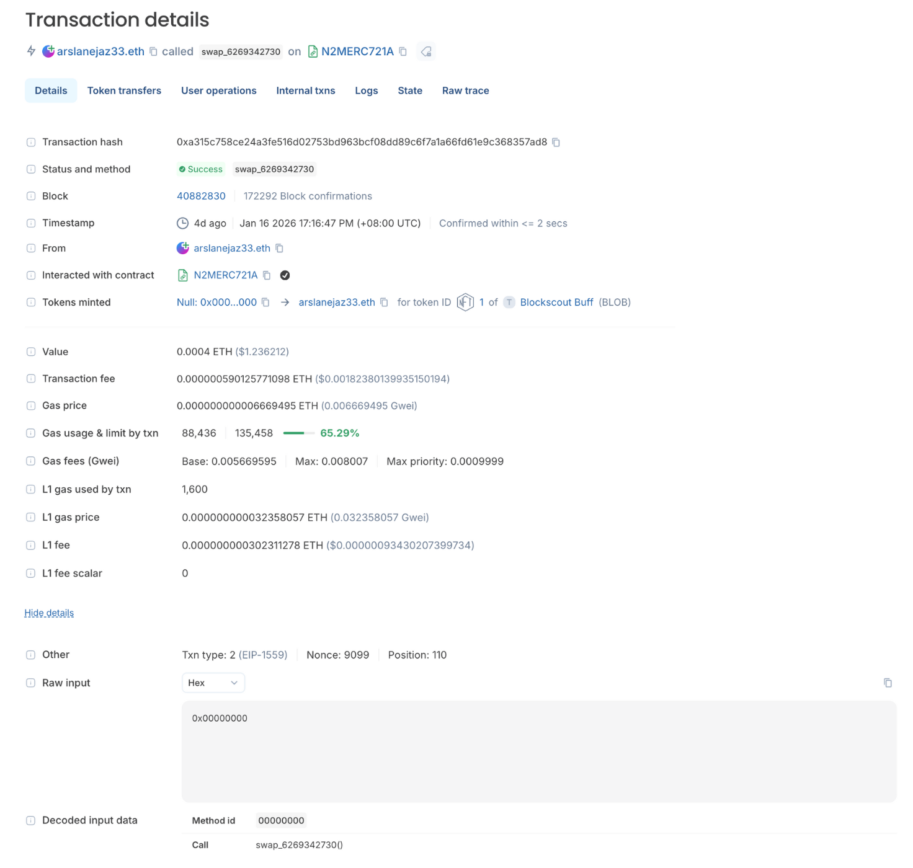The image size is (913, 868).
Task: Click the gas usage progress bar
Action: point(300,433)
